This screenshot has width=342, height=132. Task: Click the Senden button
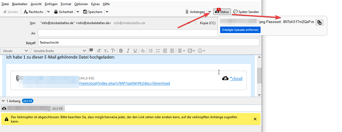point(11,12)
